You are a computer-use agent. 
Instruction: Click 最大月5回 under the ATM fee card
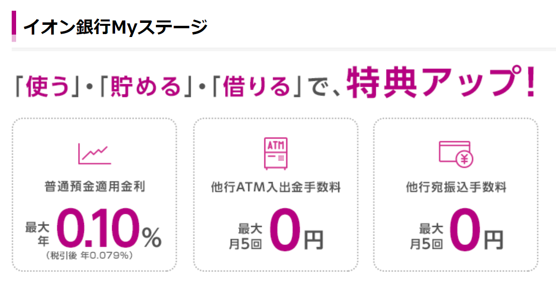[x=245, y=236]
